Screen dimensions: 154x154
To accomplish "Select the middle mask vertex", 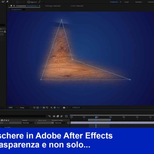I will 73,59.
